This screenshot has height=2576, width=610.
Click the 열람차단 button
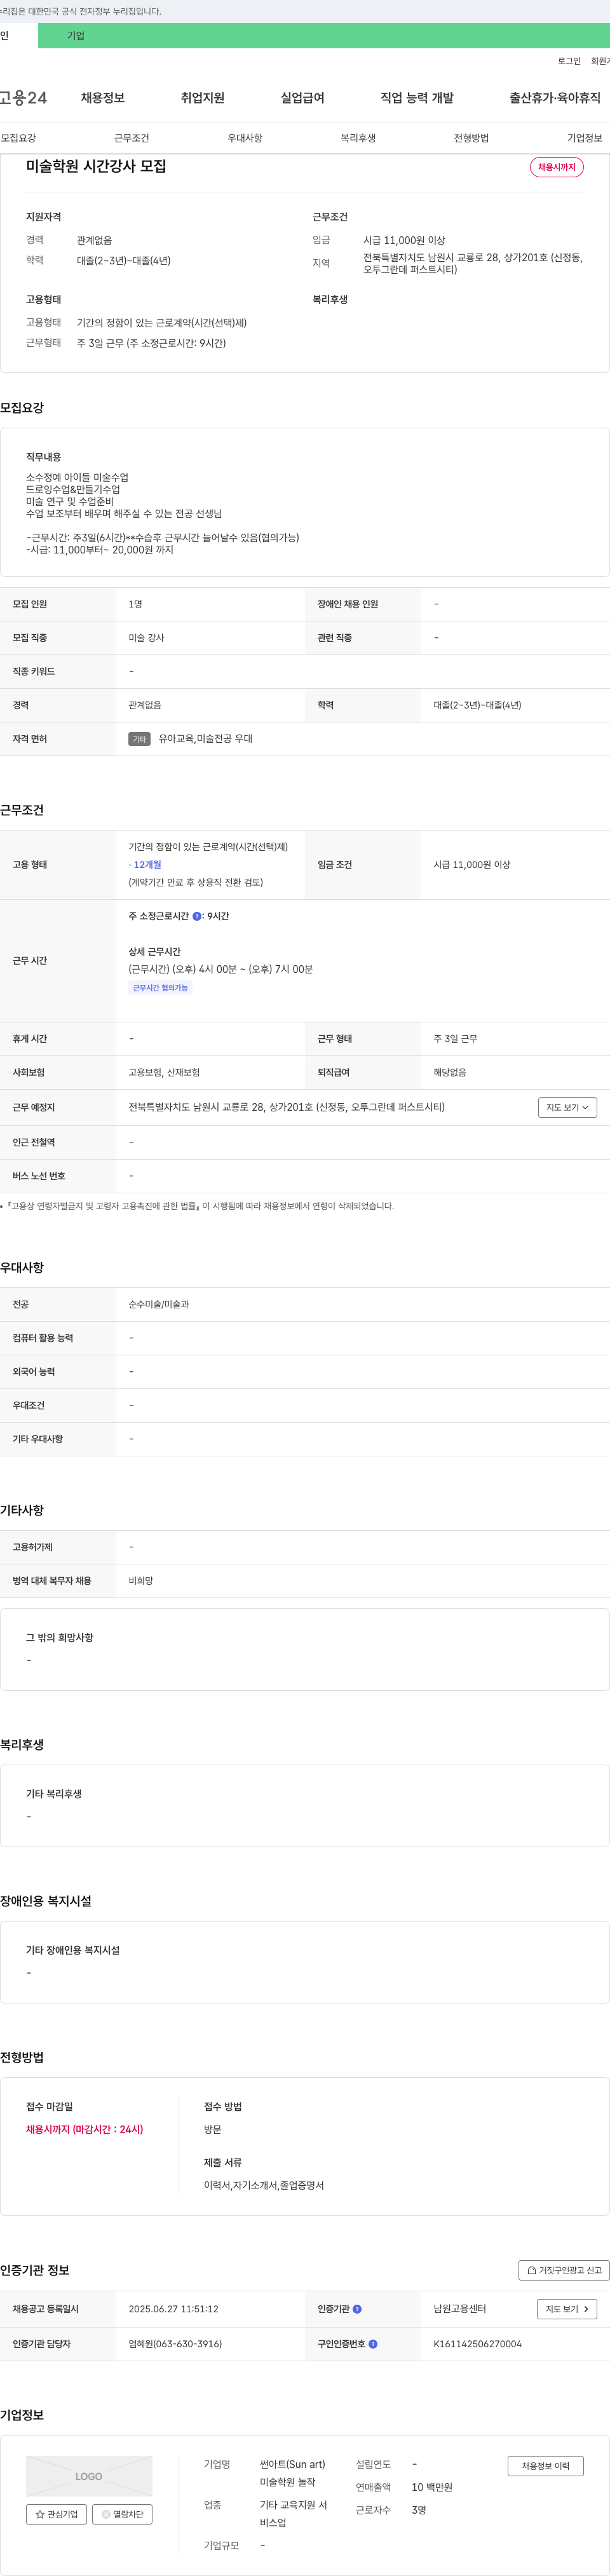coord(123,2514)
